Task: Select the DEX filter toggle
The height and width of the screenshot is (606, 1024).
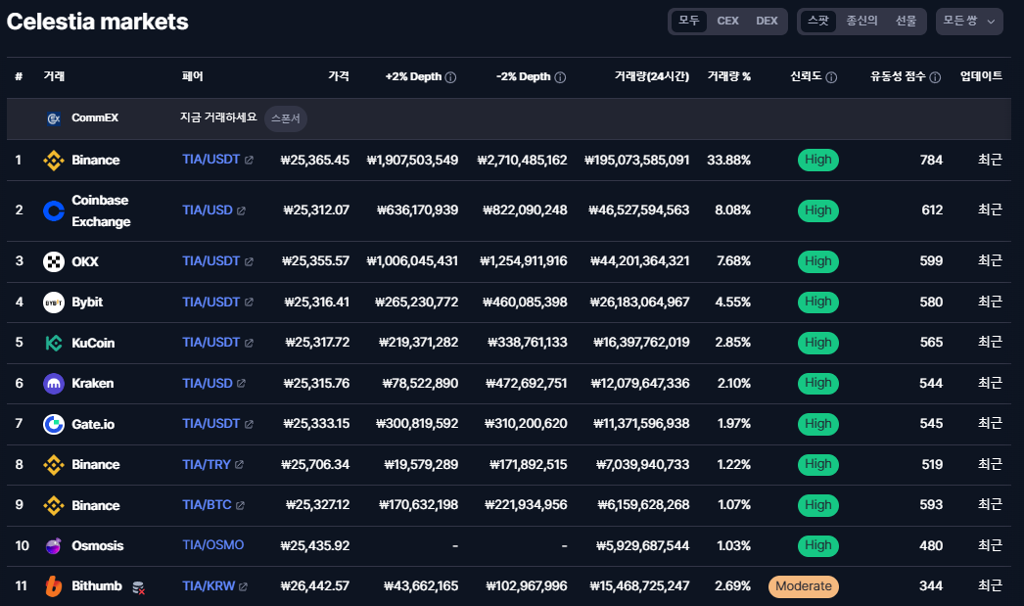Action: tap(767, 21)
